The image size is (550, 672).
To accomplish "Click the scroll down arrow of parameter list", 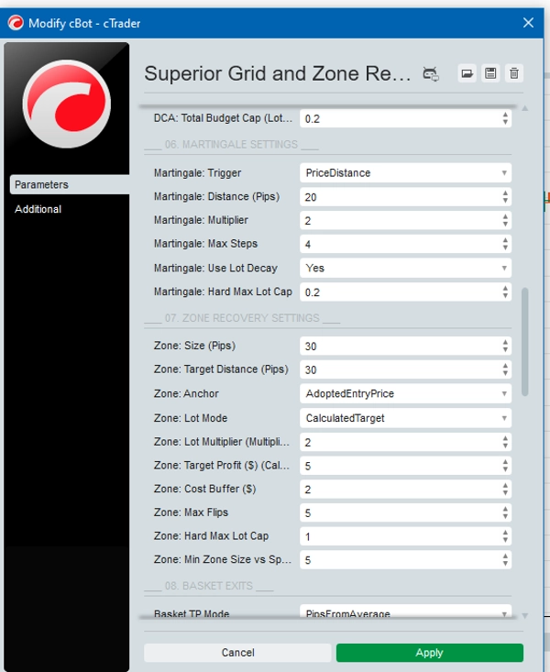I will click(524, 615).
